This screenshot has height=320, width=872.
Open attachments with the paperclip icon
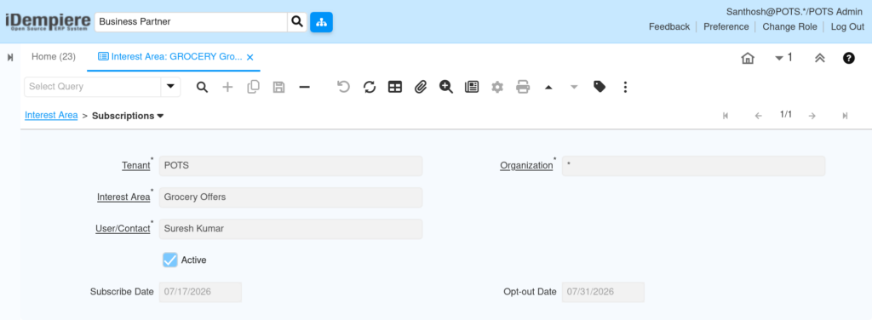(421, 87)
